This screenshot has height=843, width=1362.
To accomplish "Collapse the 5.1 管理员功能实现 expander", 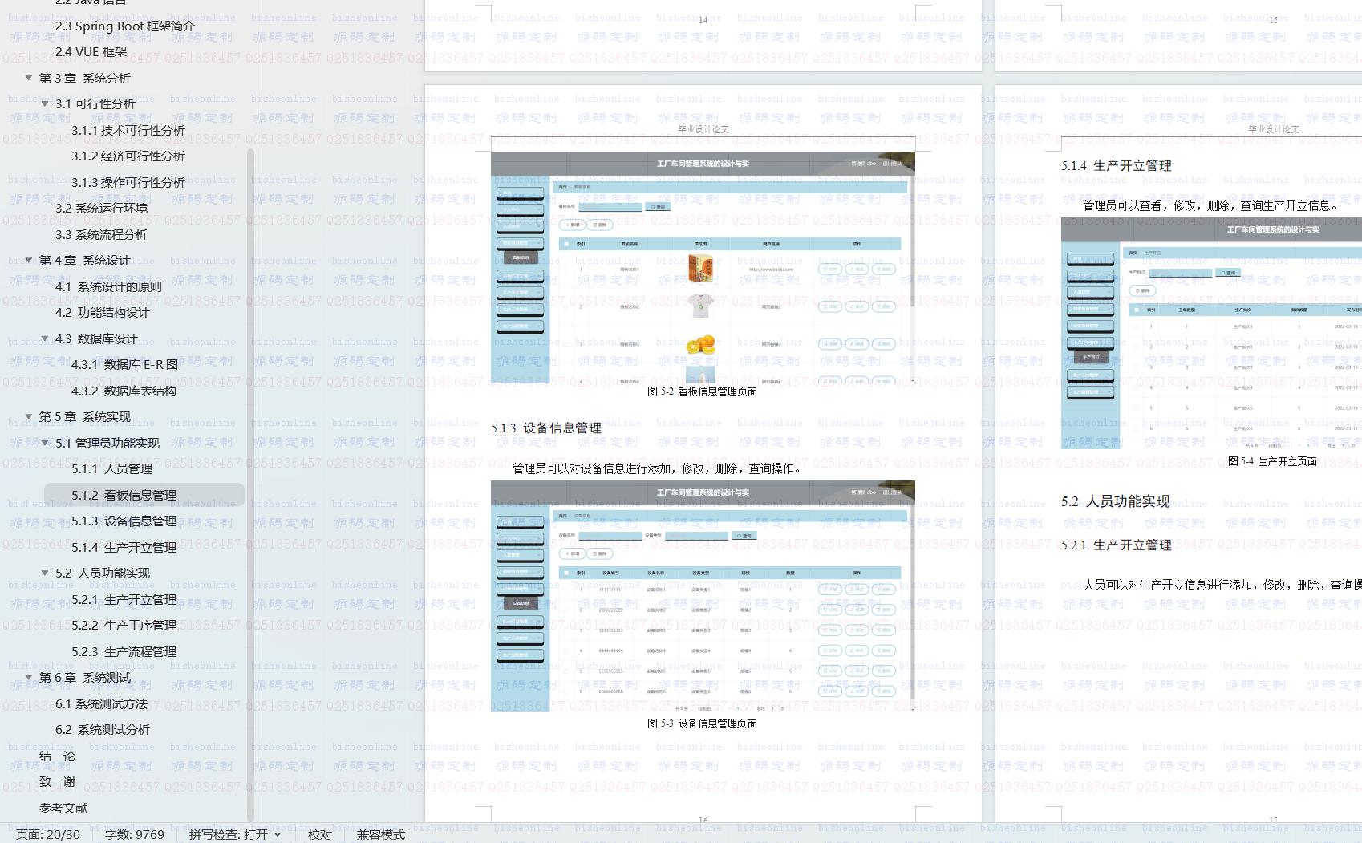I will pos(45,443).
